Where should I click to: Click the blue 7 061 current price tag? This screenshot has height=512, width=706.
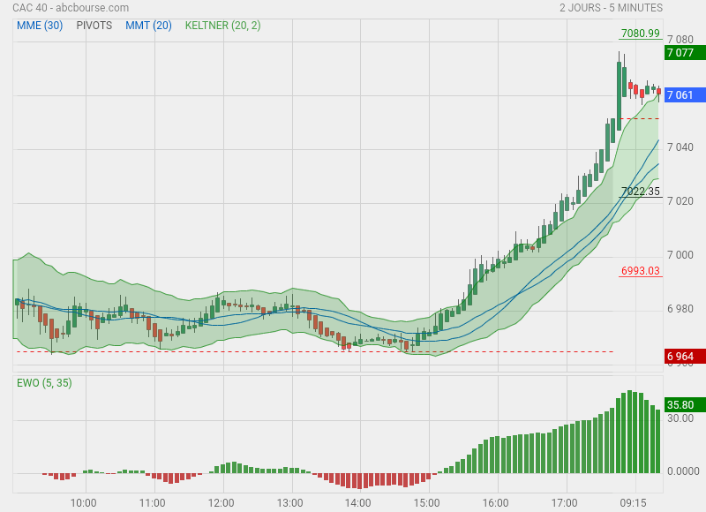(x=685, y=95)
